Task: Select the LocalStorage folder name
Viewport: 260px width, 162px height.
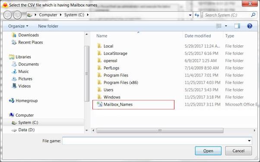Action: click(x=115, y=53)
